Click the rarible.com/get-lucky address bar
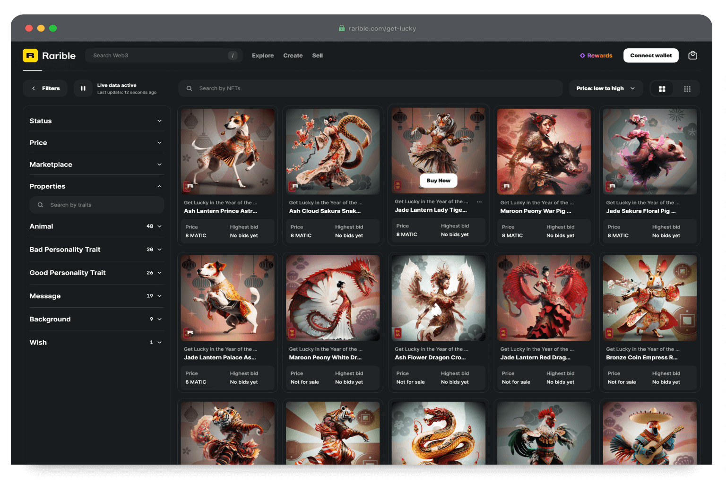The width and height of the screenshot is (726, 484). coord(377,28)
